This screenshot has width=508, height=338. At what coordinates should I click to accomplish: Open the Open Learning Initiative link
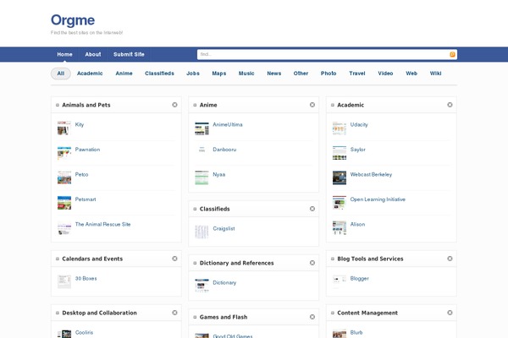[378, 199]
